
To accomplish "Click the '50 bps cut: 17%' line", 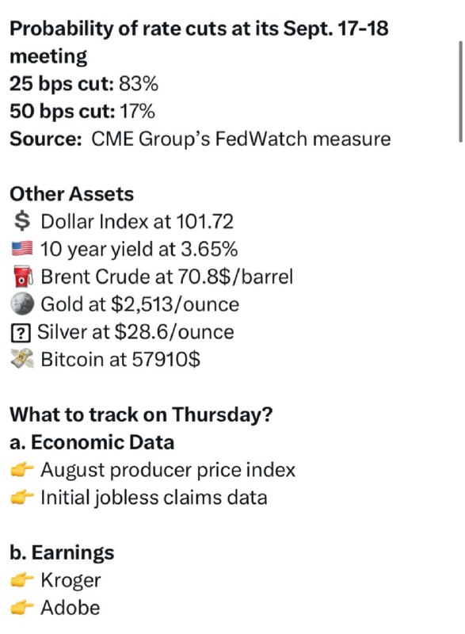I will pyautogui.click(x=82, y=112).
